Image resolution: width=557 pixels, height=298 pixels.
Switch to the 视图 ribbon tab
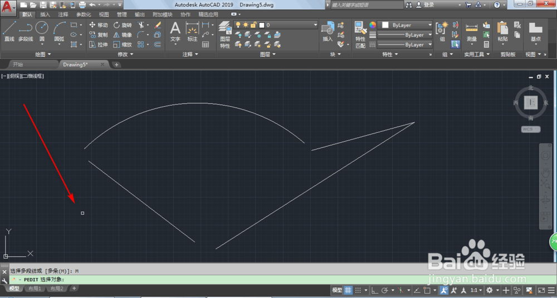click(x=104, y=14)
